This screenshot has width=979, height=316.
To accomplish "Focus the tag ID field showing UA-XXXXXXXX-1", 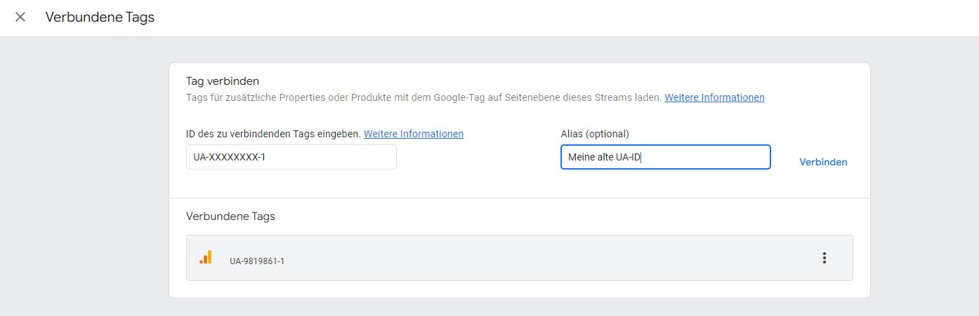I will (x=291, y=157).
